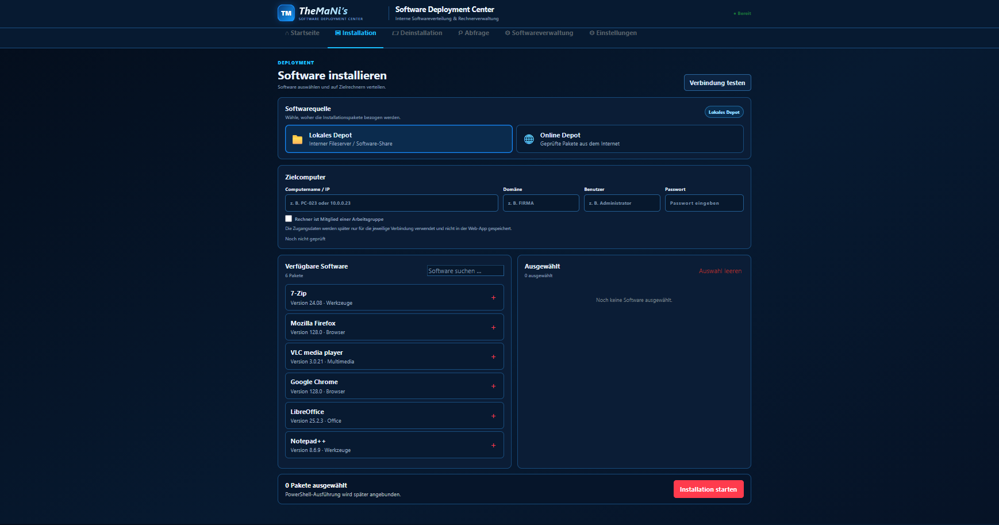
Task: Click the 'Lokales Depot' badge in Softwarequelle
Action: (x=724, y=112)
